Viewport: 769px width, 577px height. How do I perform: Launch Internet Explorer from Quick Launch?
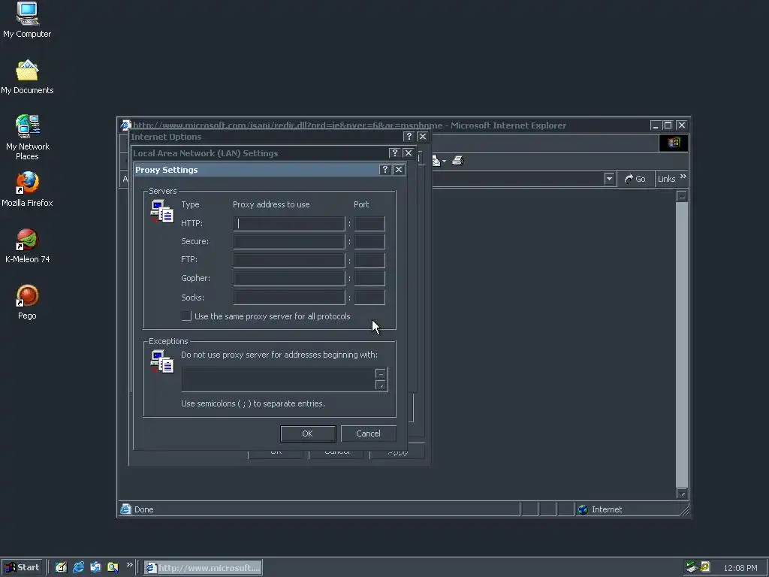78,567
